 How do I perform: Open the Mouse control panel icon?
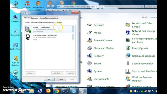coord(90,33)
